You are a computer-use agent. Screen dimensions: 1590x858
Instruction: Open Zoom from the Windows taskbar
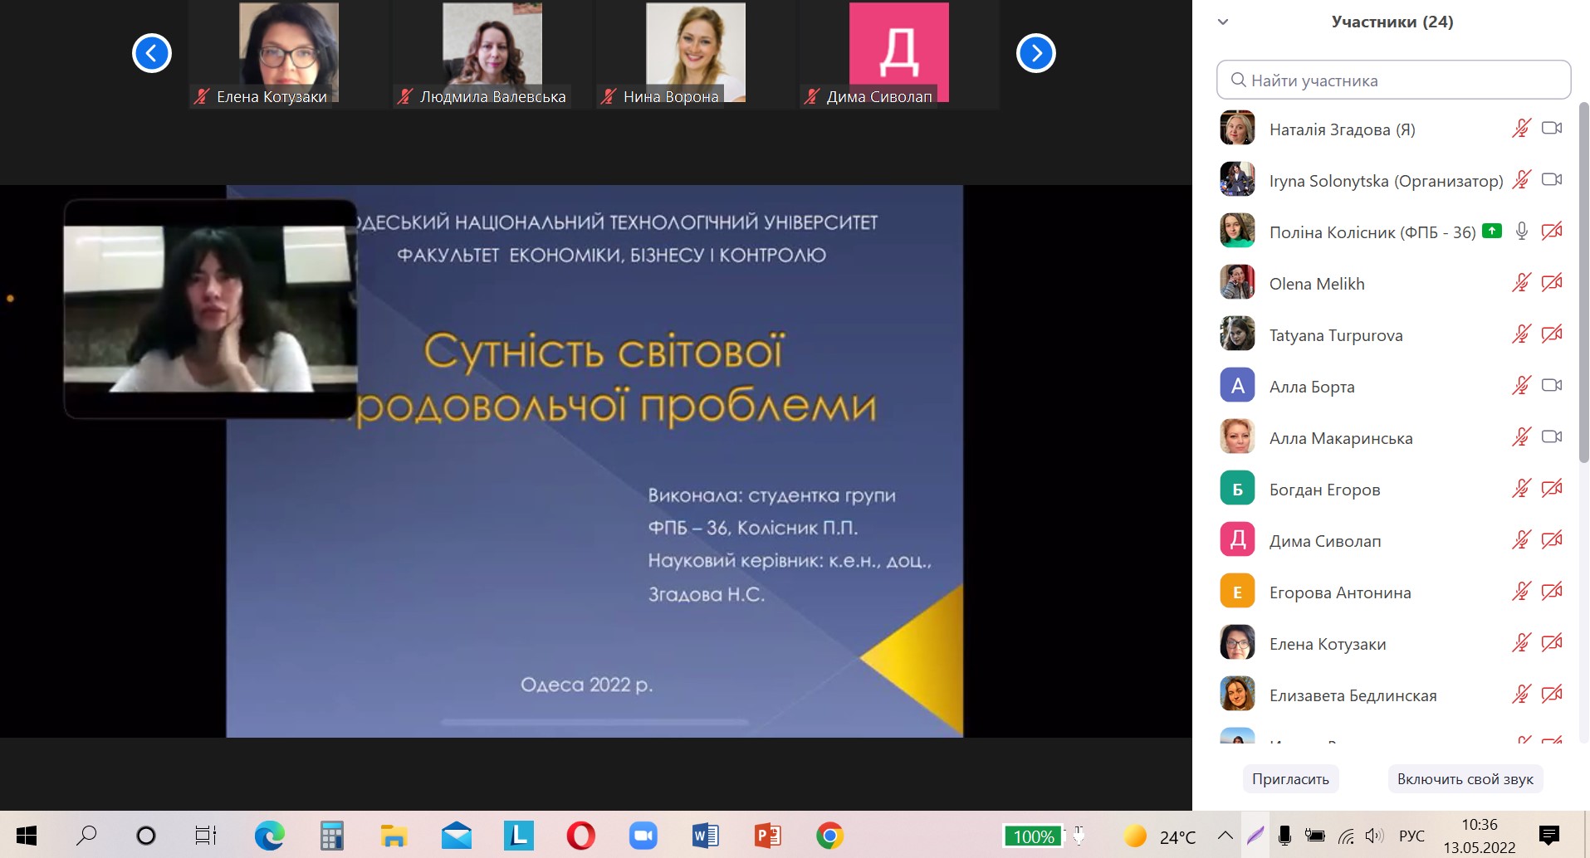click(x=643, y=836)
